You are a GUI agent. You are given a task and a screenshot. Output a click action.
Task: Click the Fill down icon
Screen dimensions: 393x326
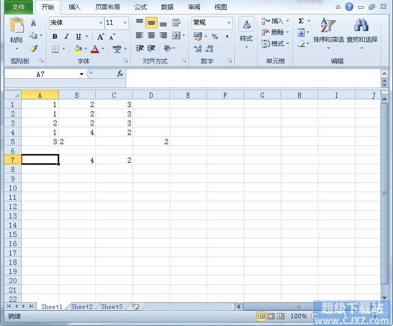tap(301, 32)
